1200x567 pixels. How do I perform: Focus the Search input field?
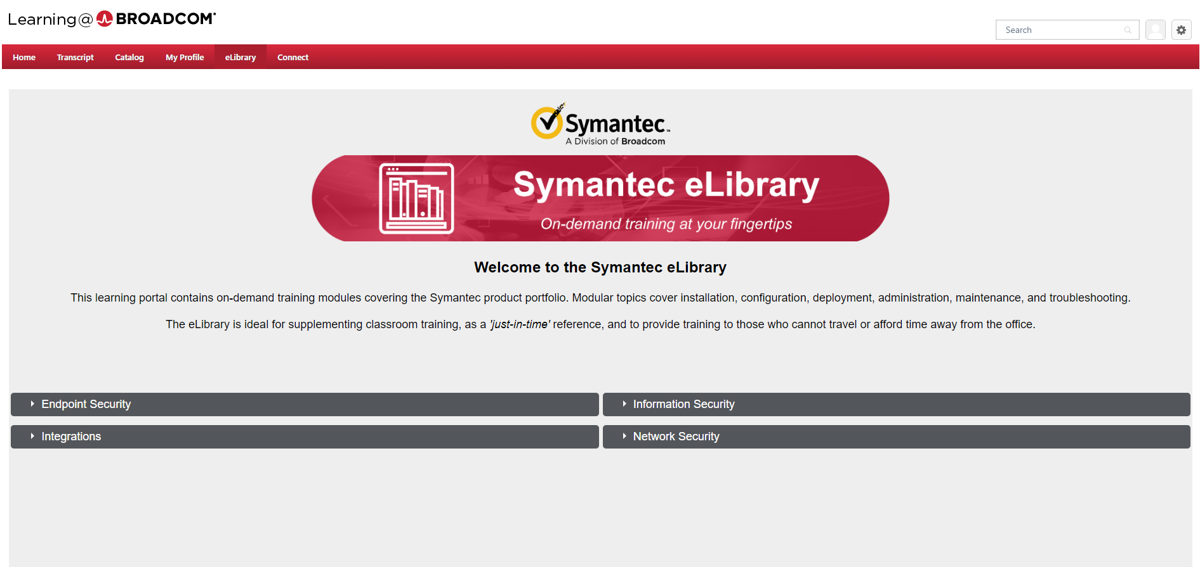pos(1060,30)
